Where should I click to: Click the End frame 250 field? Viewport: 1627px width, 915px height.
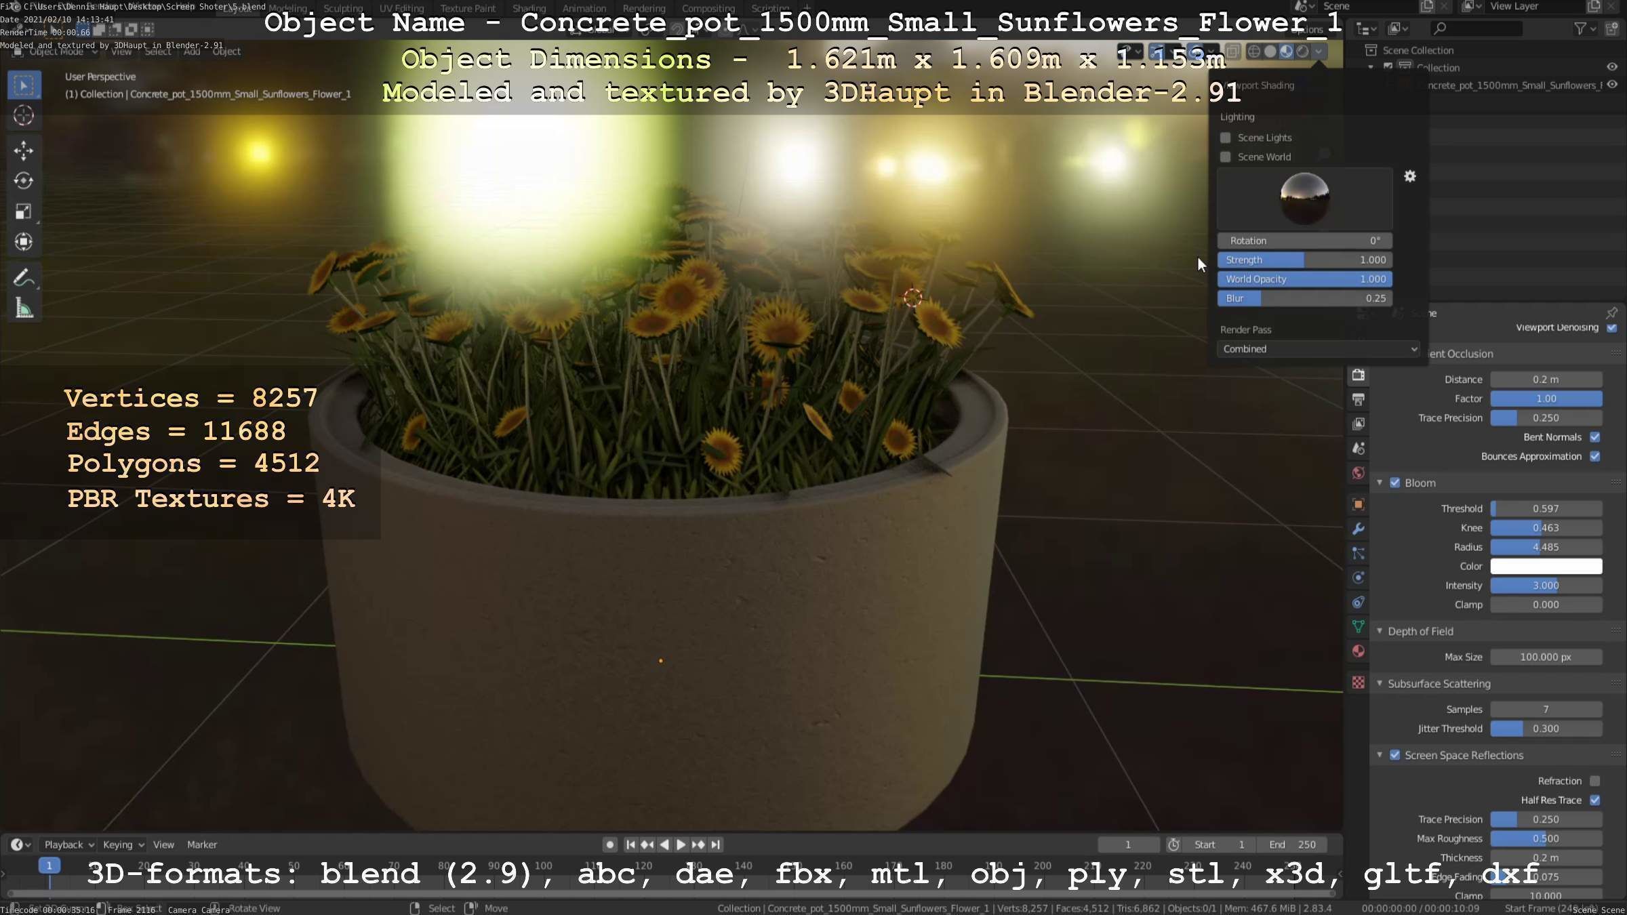[x=1292, y=845]
